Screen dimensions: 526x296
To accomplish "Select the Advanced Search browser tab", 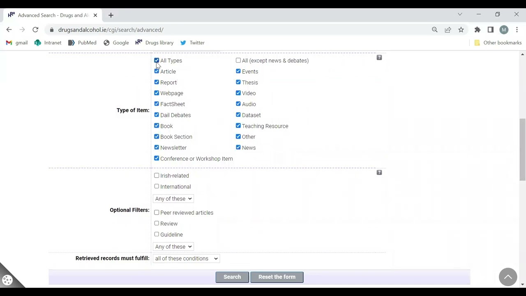I will [x=53, y=15].
